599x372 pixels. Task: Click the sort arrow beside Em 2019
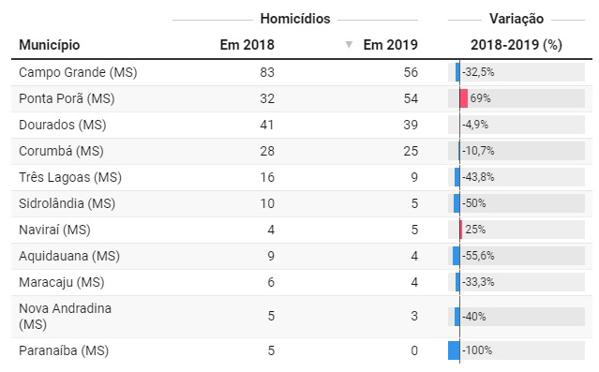(x=349, y=45)
